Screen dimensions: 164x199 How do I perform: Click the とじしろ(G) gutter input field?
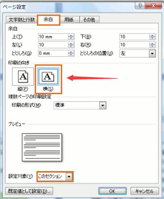[x=53, y=53]
